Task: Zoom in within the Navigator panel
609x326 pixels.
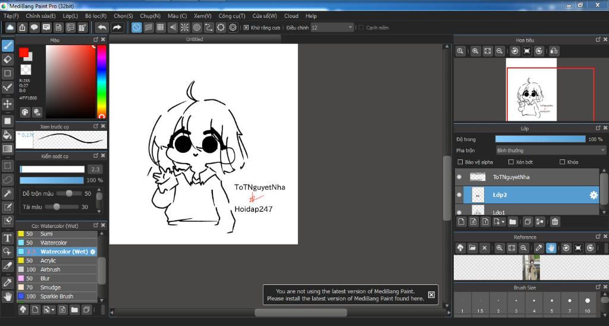Action: click(x=475, y=51)
